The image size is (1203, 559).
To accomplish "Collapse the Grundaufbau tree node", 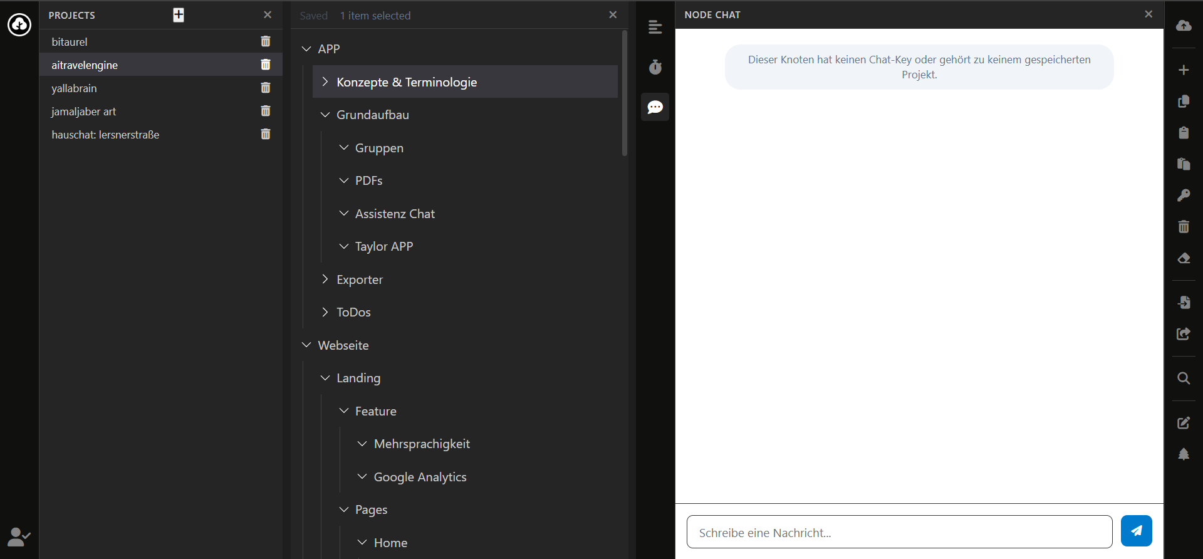I will pos(325,115).
